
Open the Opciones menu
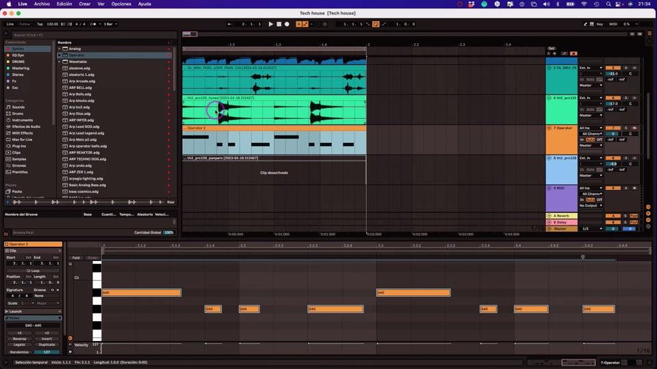click(x=121, y=4)
